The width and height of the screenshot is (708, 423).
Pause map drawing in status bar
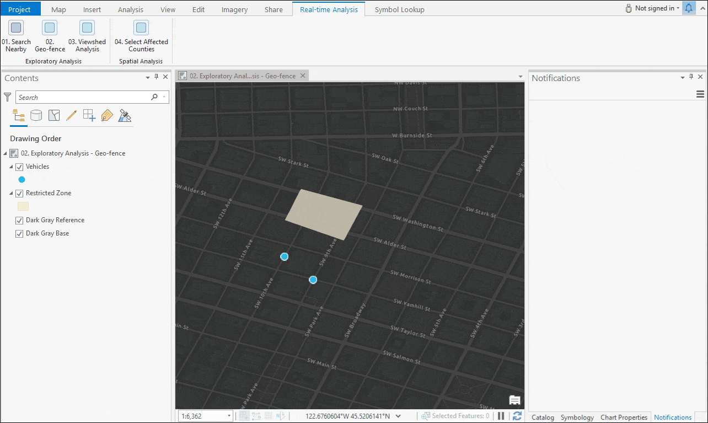point(501,416)
